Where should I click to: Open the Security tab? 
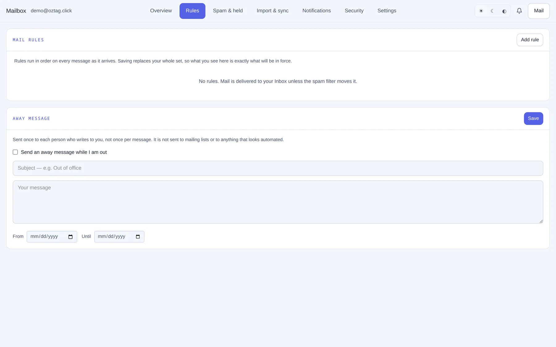click(354, 11)
